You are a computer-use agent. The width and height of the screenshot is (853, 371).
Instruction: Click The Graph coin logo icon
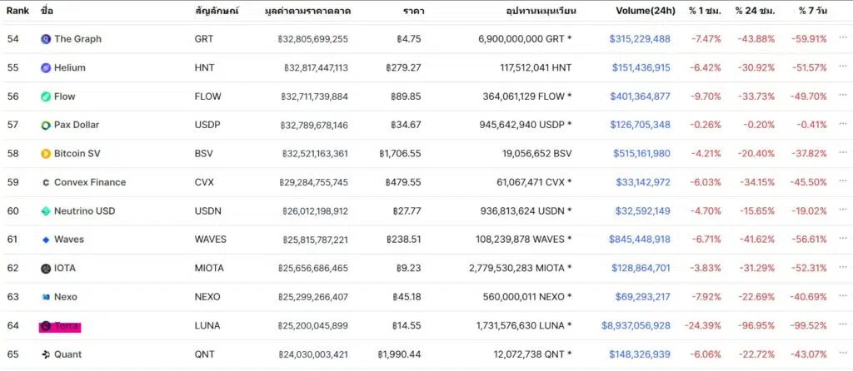[46, 39]
